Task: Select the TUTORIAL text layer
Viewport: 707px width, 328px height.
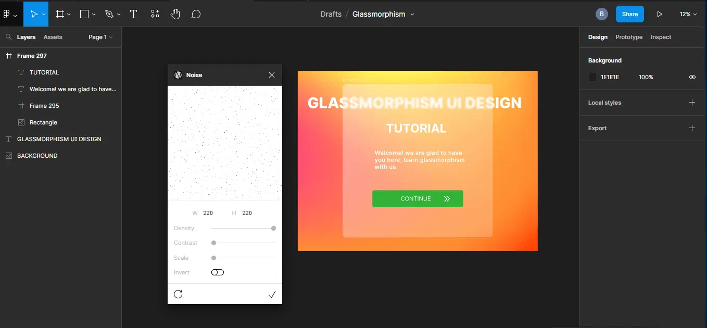Action: pyautogui.click(x=60, y=72)
